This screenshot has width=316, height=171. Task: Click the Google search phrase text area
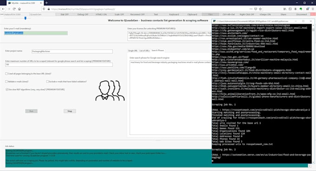pyautogui.click(x=171, y=97)
